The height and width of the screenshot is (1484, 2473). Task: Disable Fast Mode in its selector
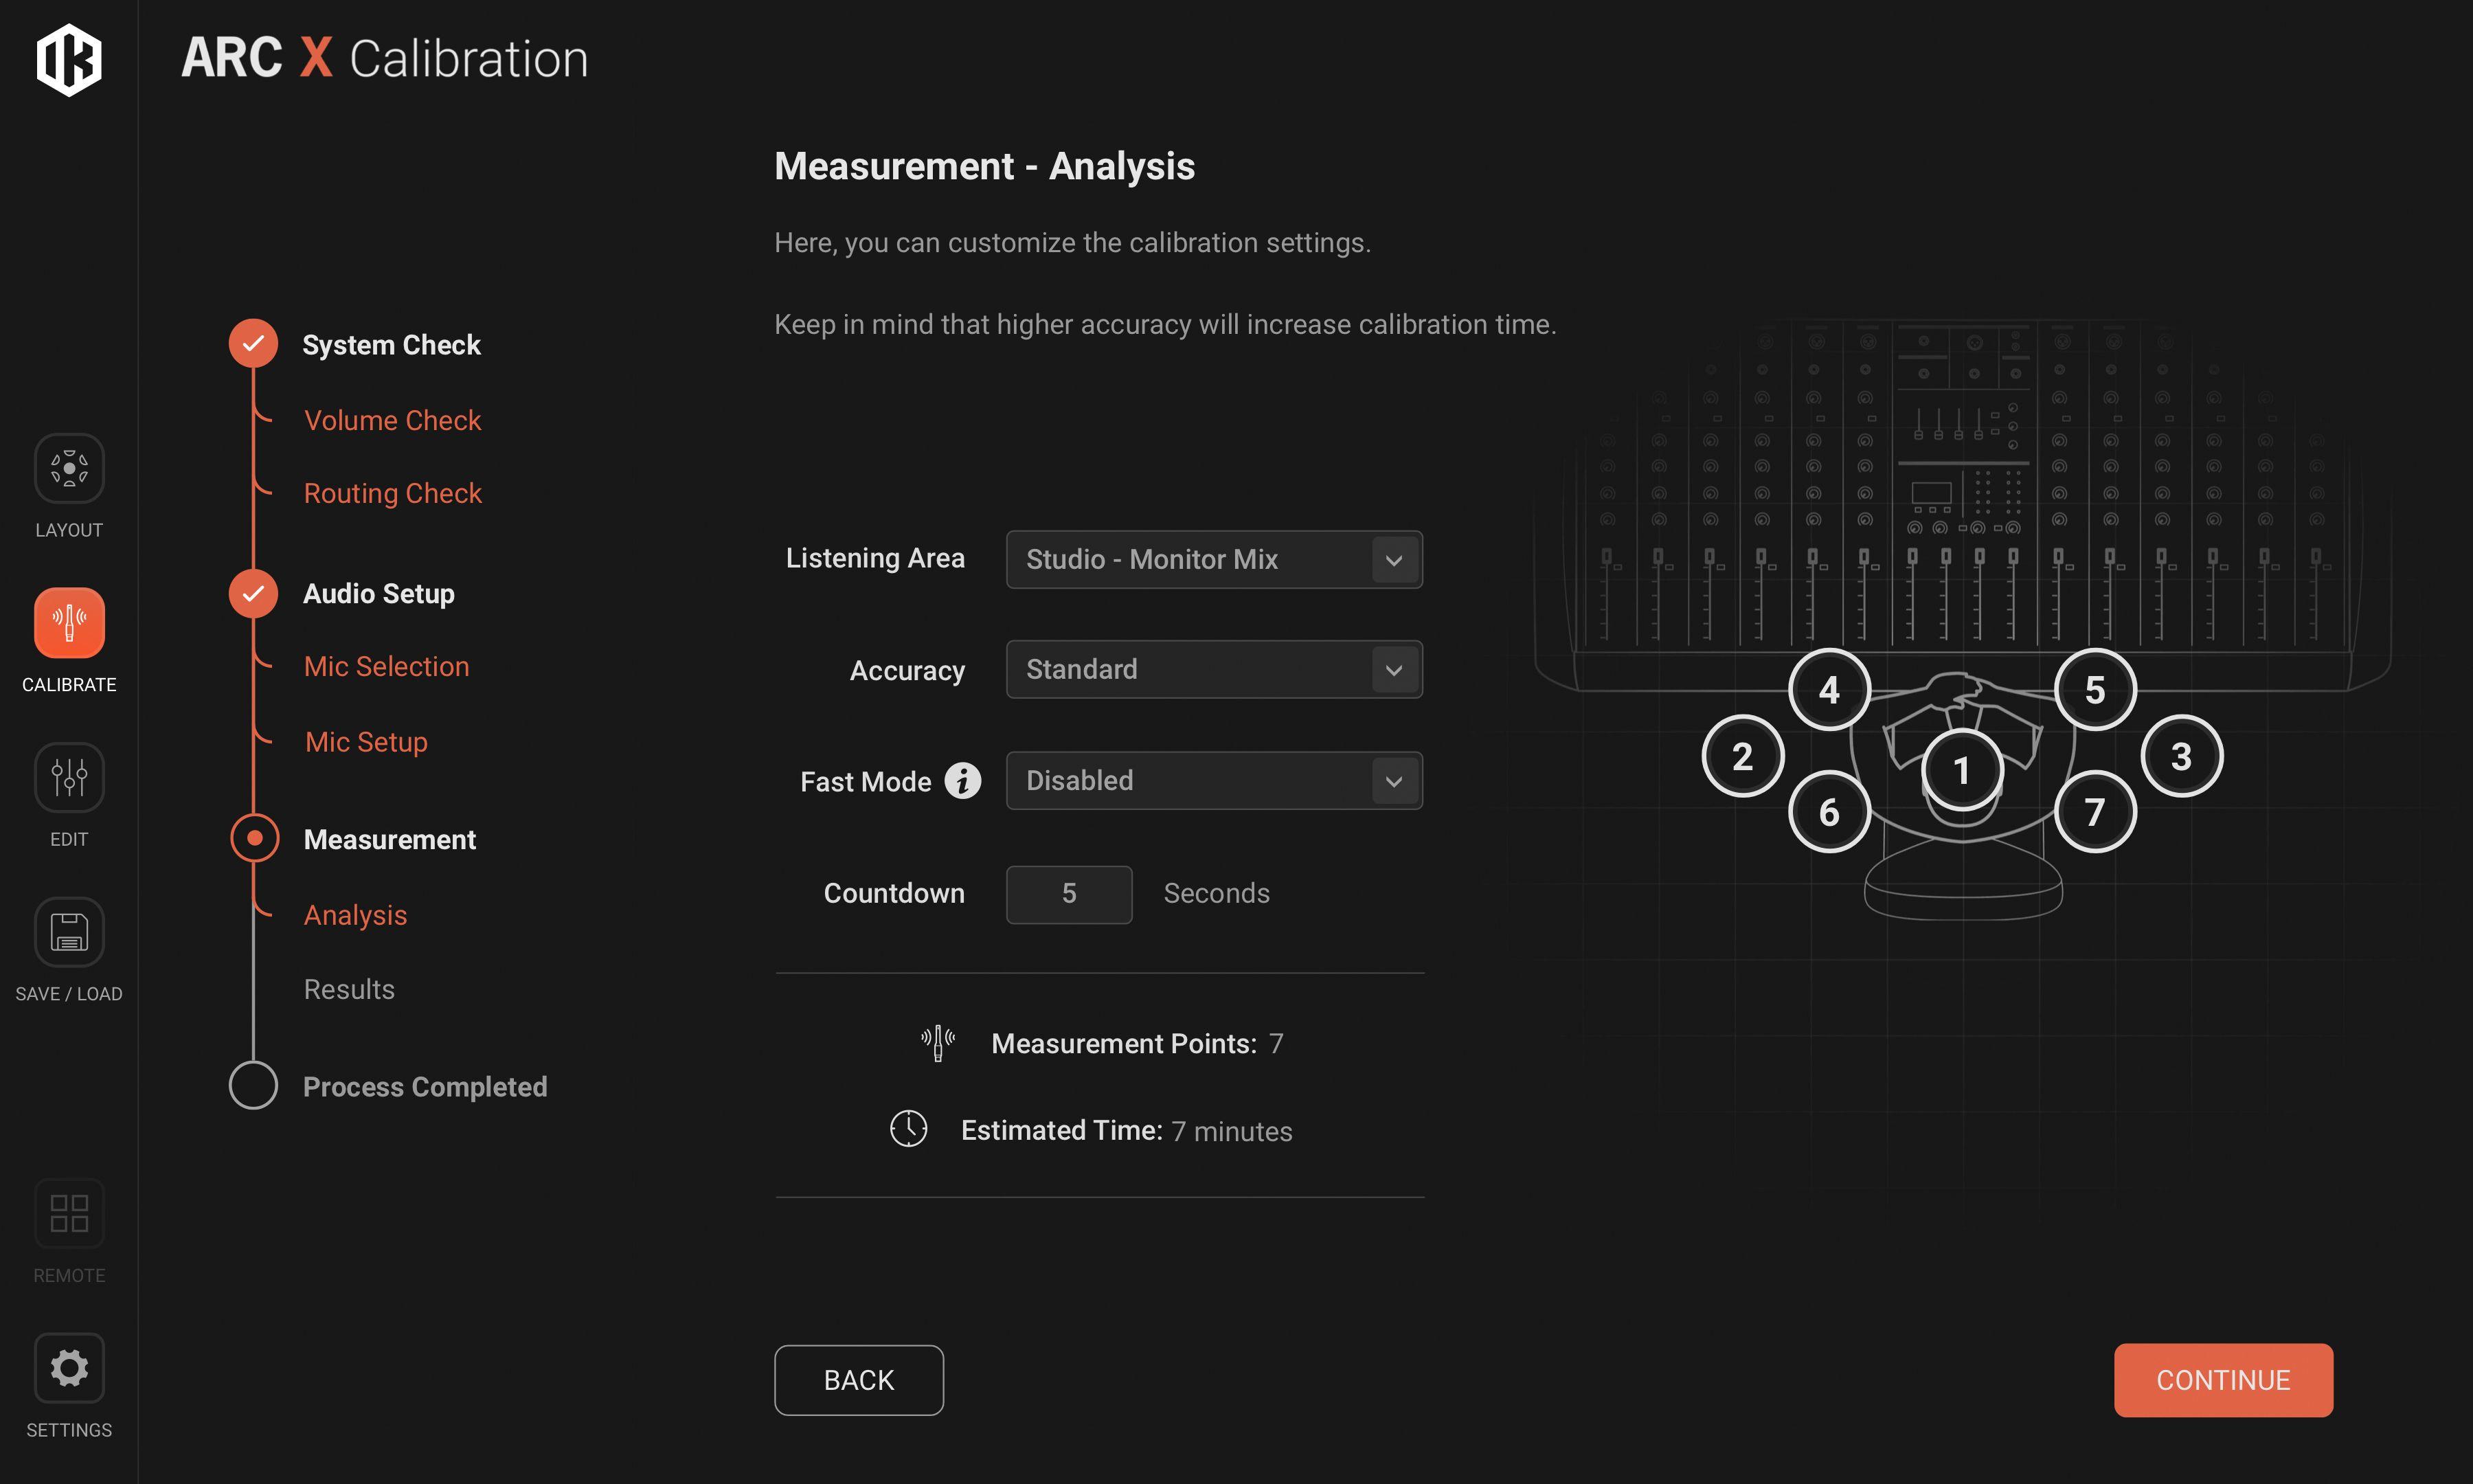pos(1214,781)
